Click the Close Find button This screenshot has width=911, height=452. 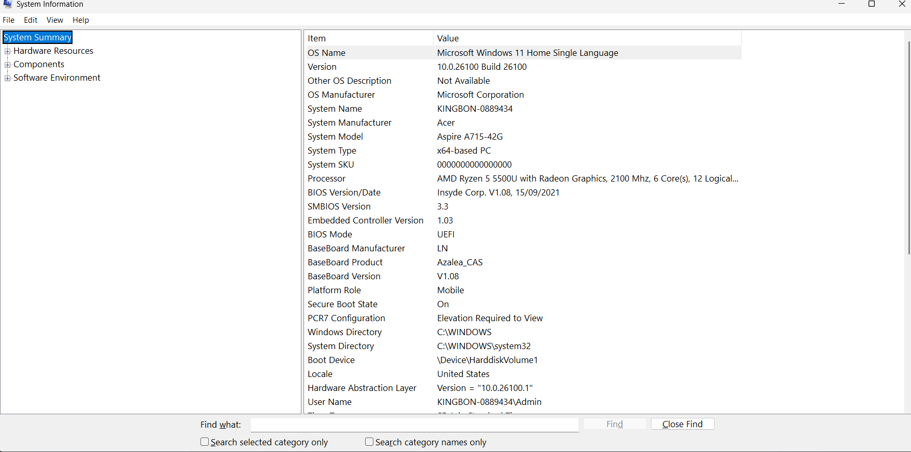(x=683, y=424)
